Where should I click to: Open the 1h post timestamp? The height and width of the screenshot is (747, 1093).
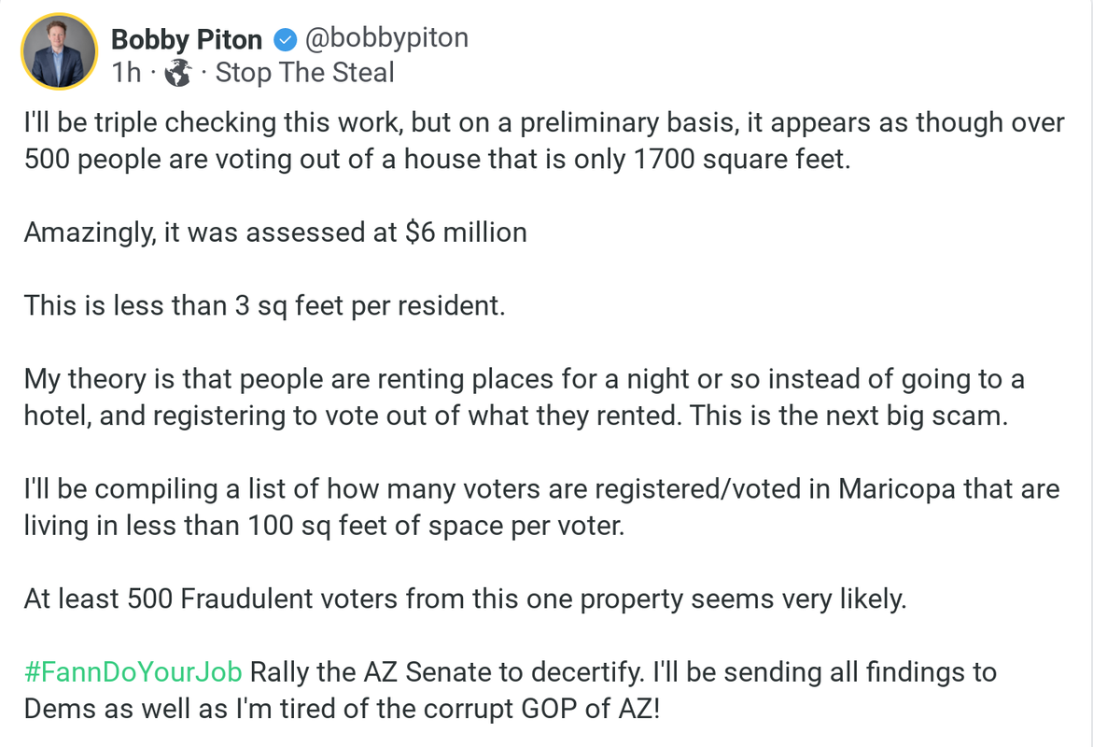click(x=126, y=73)
